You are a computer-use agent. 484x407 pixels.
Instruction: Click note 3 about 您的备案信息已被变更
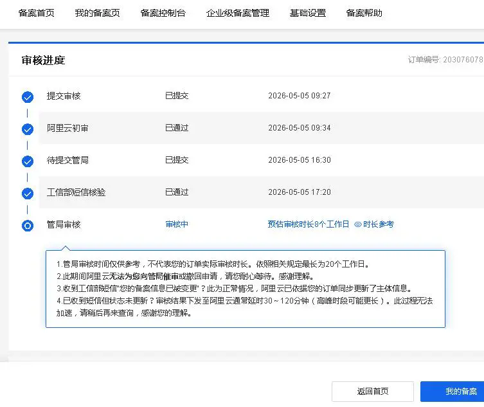tap(234, 289)
